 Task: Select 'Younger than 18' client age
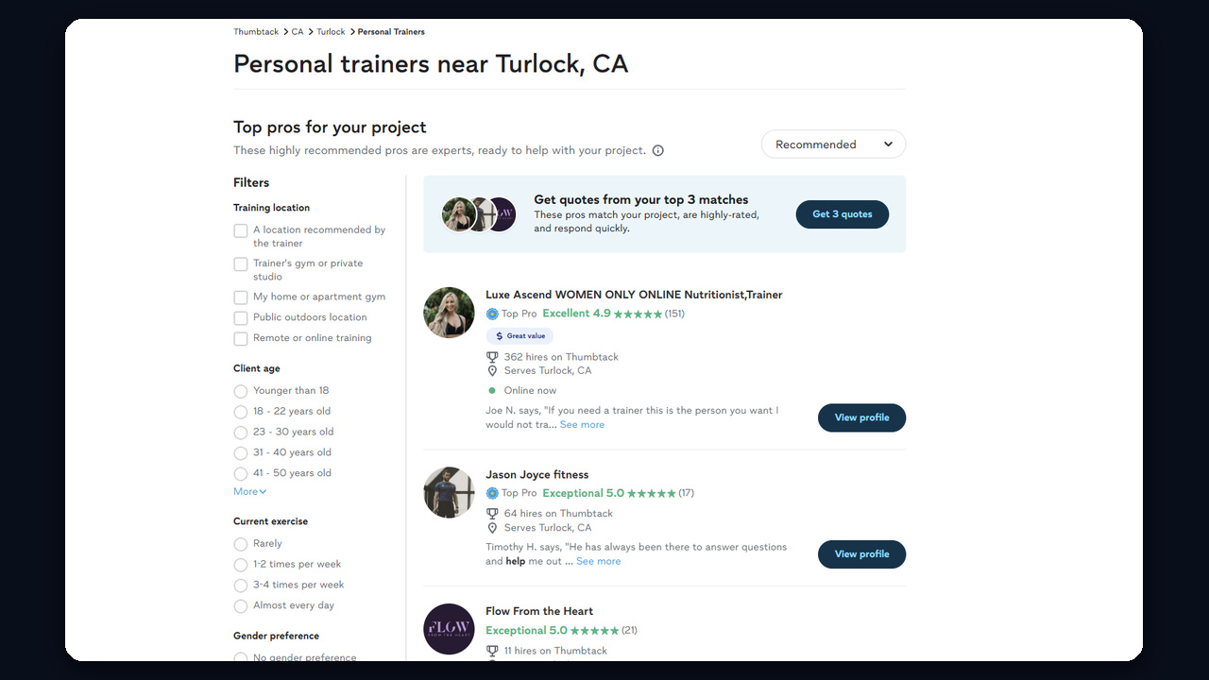(241, 391)
